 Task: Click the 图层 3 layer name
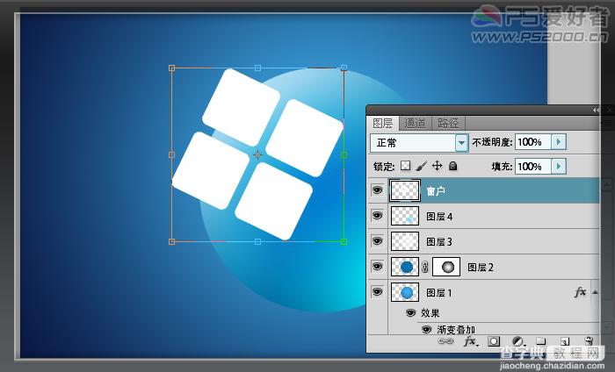click(439, 242)
